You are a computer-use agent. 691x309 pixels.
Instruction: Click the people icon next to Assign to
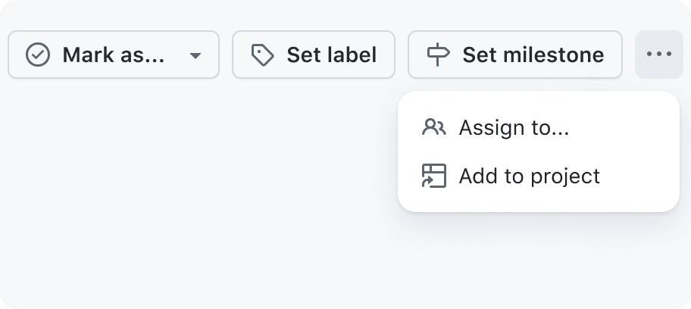pos(433,127)
